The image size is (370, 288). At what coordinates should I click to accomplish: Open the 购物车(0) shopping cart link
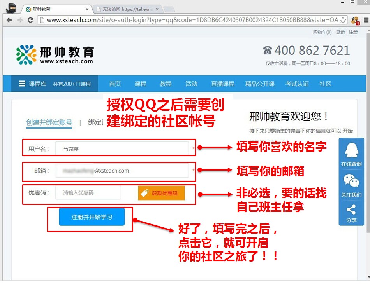pyautogui.click(x=322, y=32)
